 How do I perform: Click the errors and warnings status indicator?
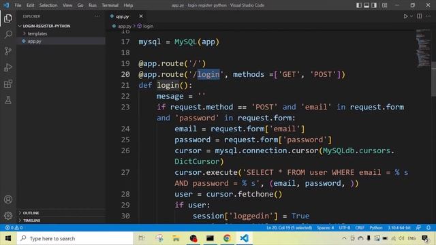(14, 227)
